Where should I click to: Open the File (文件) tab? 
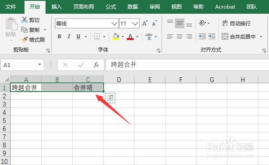click(x=11, y=7)
